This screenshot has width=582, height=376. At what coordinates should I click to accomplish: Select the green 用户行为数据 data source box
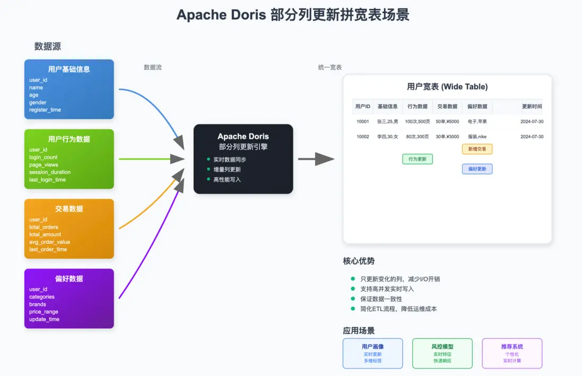pos(69,159)
